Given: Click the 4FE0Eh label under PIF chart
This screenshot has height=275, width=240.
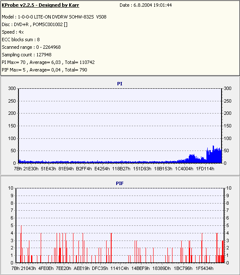Looking at the screenshot, I should (x=46, y=268).
